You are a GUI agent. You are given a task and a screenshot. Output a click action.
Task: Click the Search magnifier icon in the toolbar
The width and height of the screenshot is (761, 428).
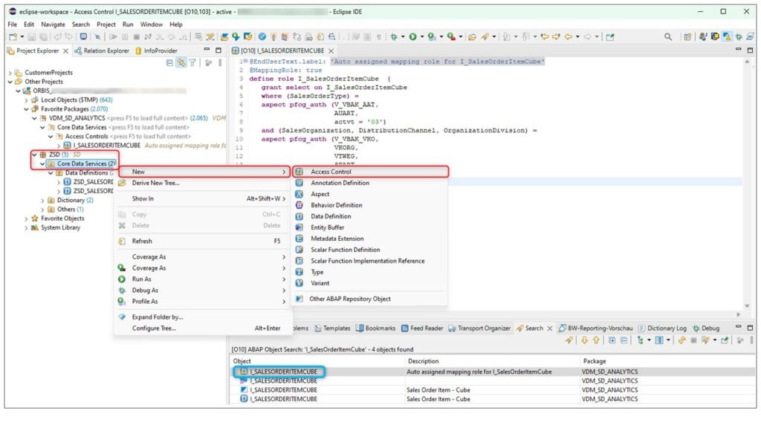[668, 37]
